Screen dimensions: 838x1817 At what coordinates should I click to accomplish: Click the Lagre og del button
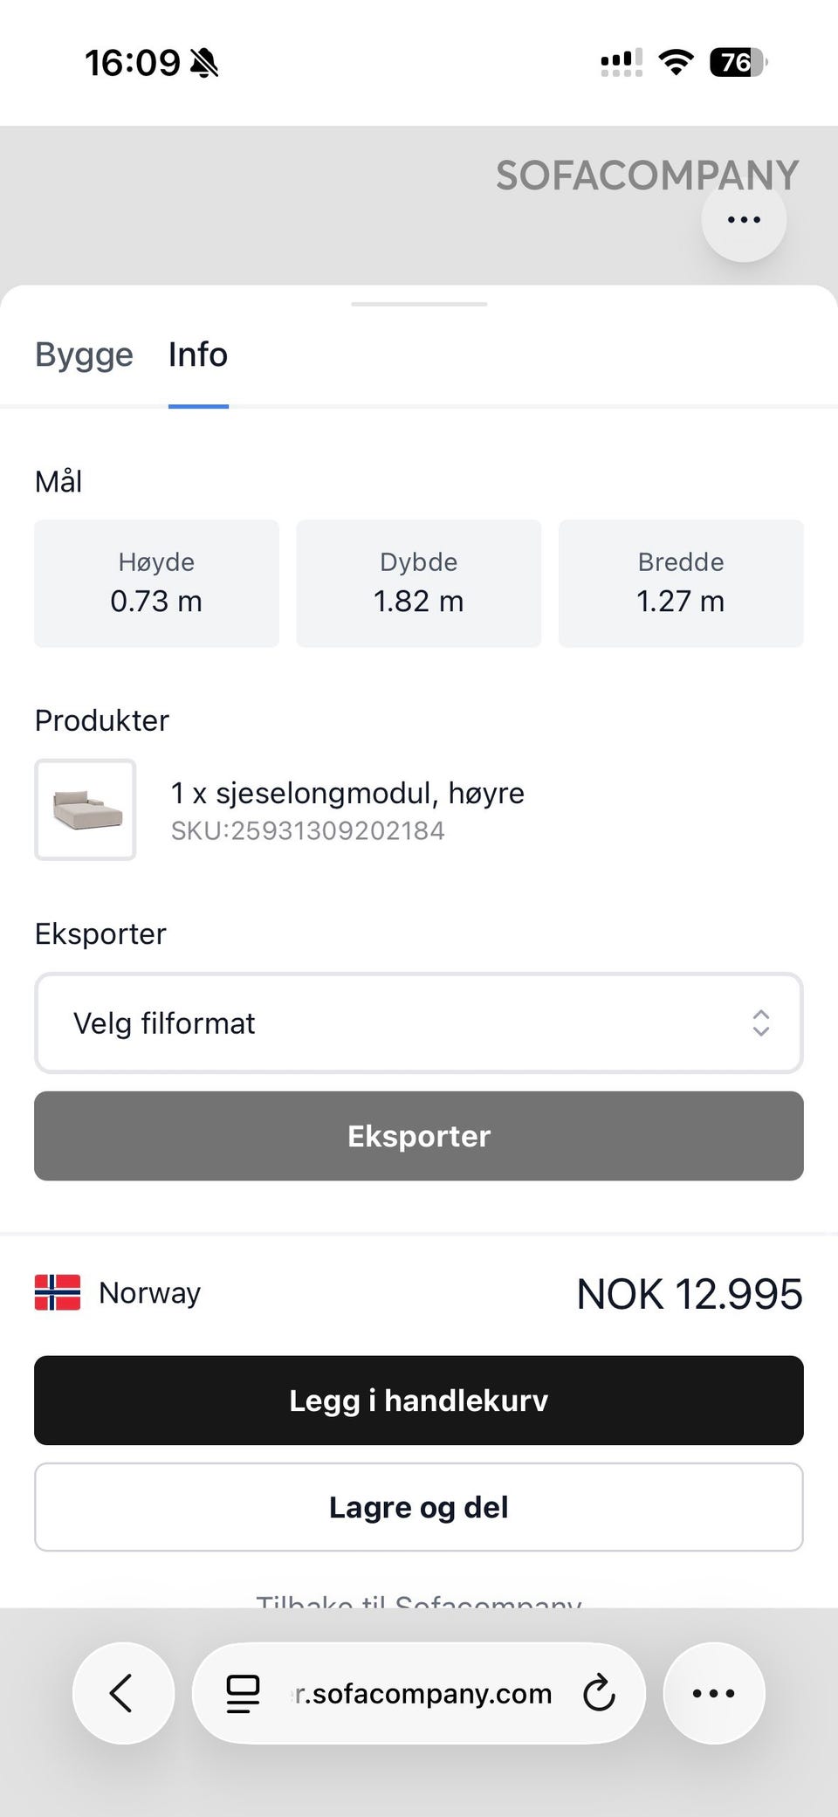click(419, 1507)
